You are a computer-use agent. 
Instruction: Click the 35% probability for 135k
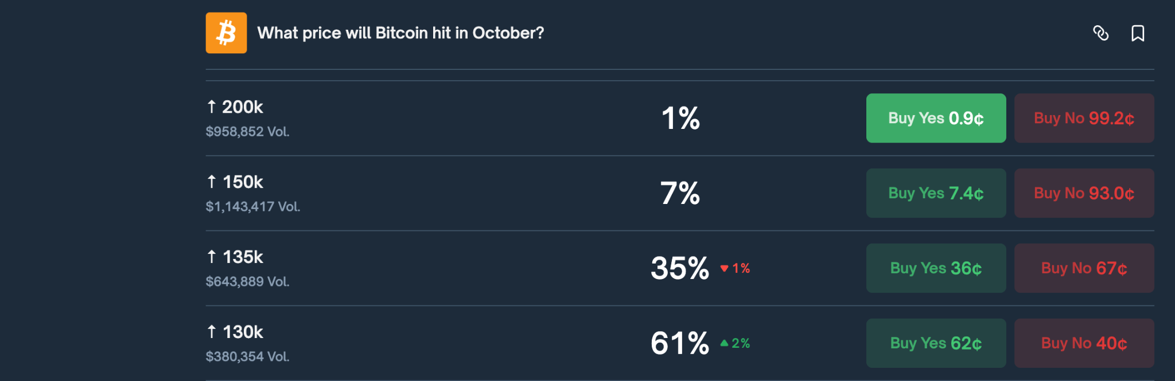click(x=680, y=268)
